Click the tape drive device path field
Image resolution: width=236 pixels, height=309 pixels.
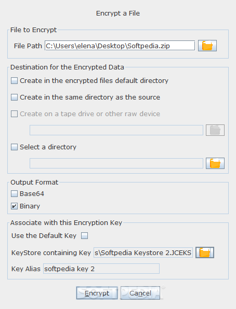[x=116, y=130]
